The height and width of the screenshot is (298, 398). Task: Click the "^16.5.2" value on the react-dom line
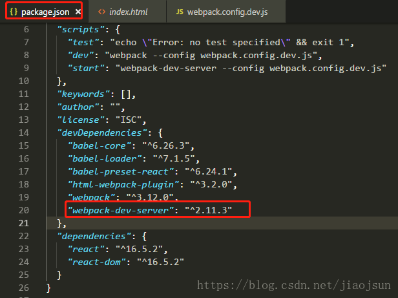point(160,262)
